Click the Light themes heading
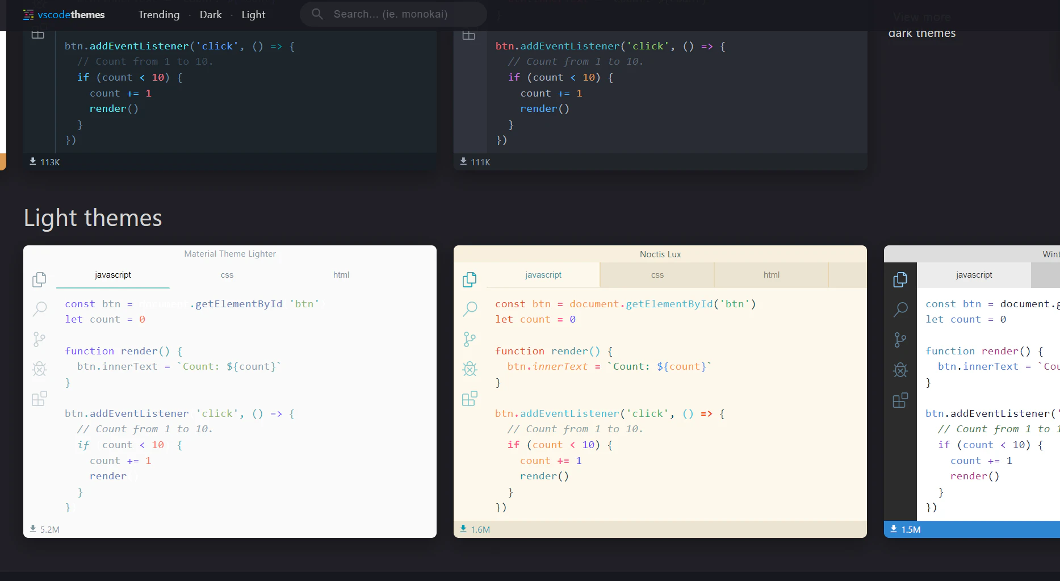This screenshot has width=1060, height=581. 93,218
